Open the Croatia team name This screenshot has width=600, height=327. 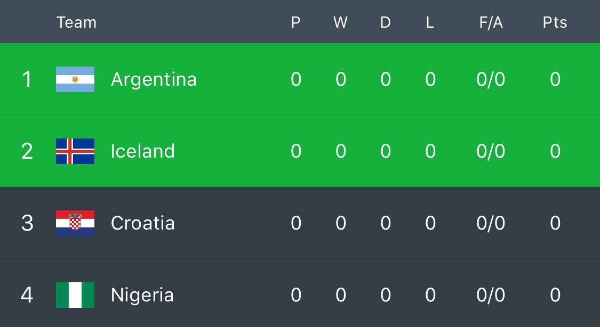[x=142, y=223]
